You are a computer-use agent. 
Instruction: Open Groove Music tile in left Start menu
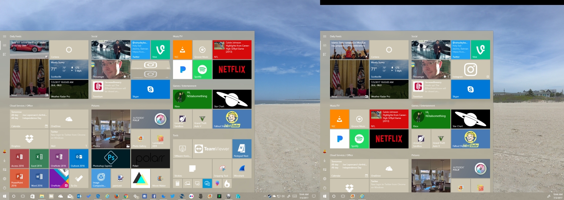(202, 50)
